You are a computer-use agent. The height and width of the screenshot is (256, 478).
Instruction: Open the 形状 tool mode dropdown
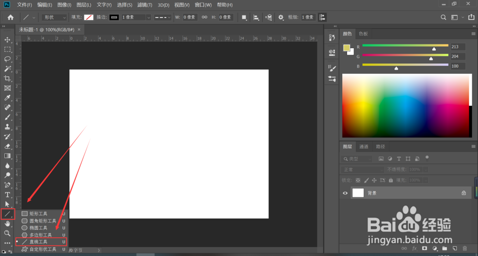[x=54, y=17]
